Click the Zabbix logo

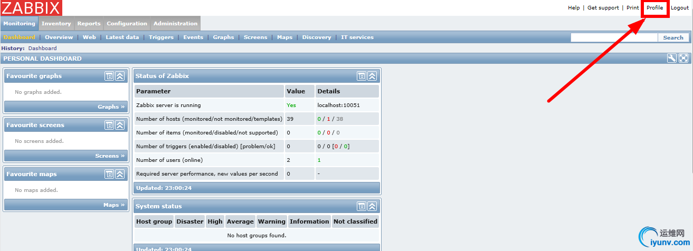(31, 7)
